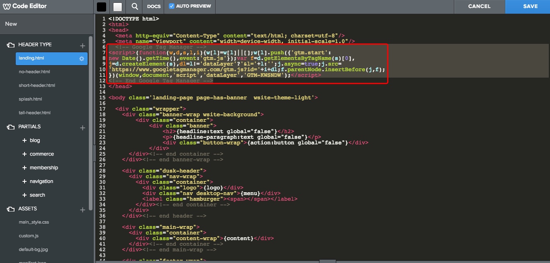This screenshot has height=263, width=550.
Task: Open landing.html settings gear
Action: click(x=82, y=59)
